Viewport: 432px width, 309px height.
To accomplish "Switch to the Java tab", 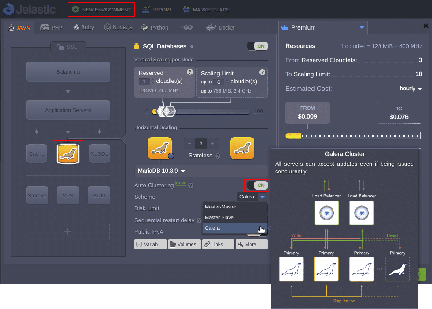I will (19, 27).
